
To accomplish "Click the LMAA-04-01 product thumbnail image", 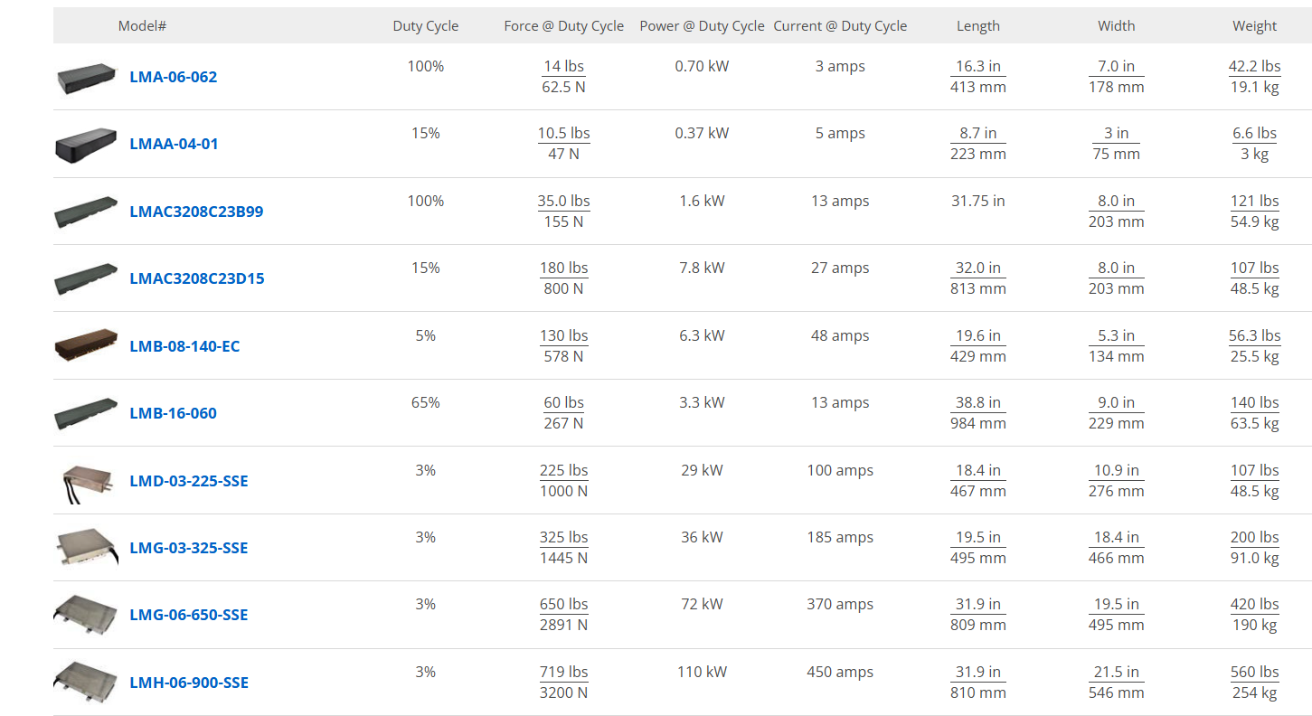I will click(87, 145).
